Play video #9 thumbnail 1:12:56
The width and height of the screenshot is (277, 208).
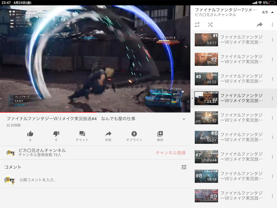(x=206, y=196)
